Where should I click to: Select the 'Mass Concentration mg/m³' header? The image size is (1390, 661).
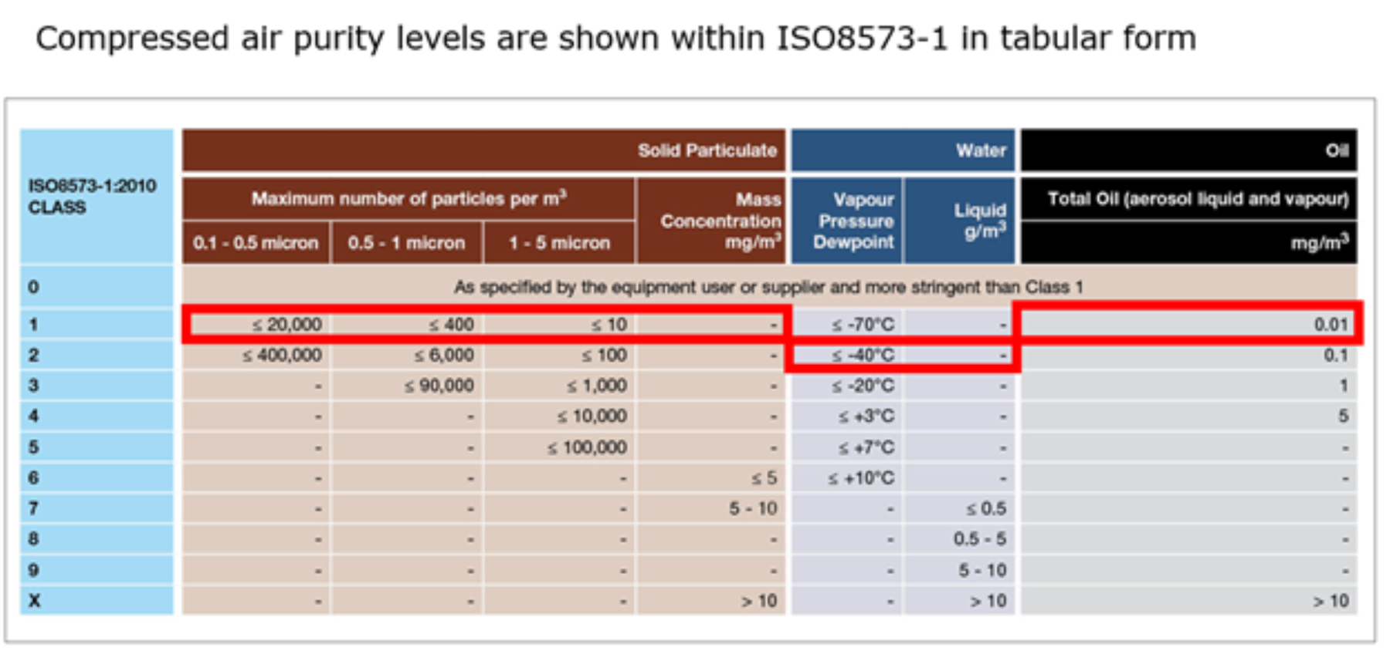click(711, 221)
